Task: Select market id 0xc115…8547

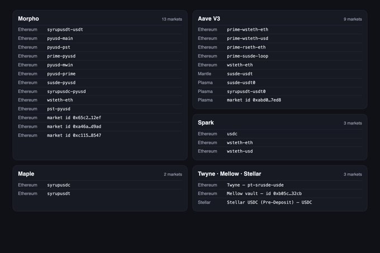Action: pyautogui.click(x=100, y=135)
